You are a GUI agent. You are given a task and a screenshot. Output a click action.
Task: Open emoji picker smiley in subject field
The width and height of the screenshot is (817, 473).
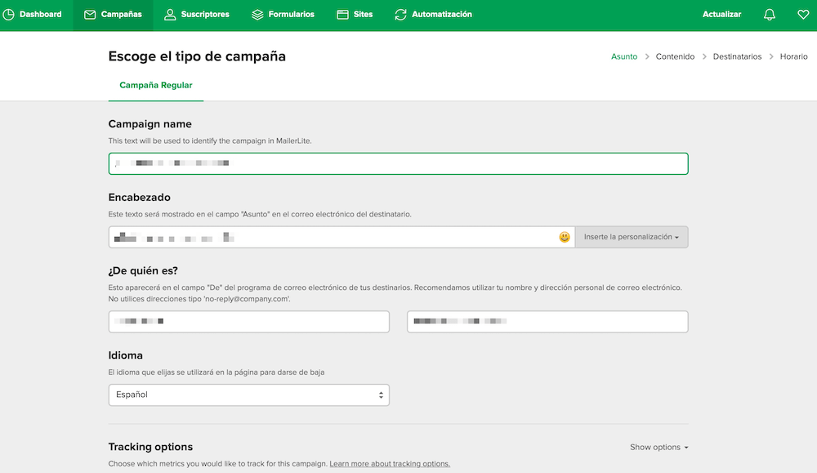pos(565,237)
